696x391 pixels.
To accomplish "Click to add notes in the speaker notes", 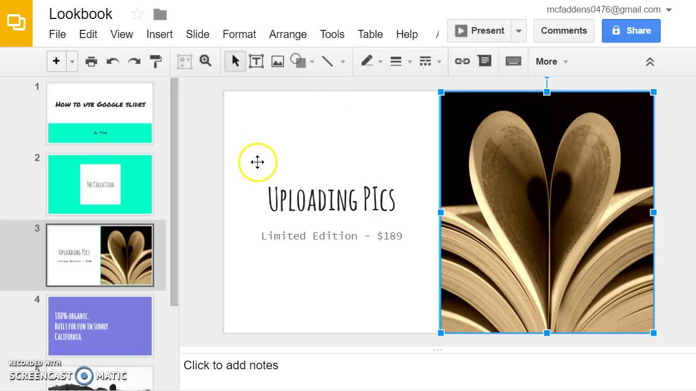I will [231, 365].
